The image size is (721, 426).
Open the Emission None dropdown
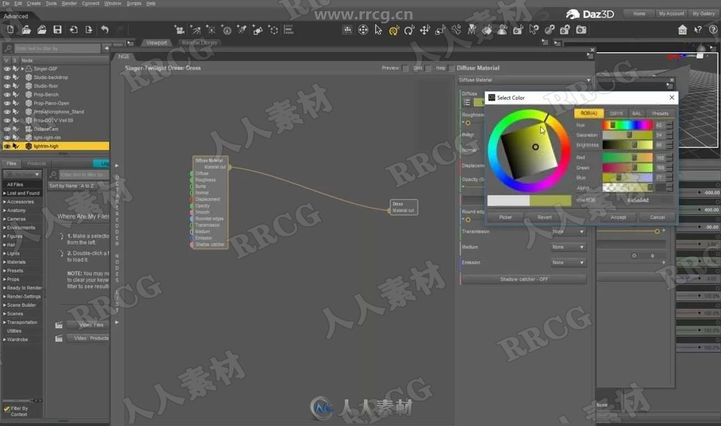568,263
